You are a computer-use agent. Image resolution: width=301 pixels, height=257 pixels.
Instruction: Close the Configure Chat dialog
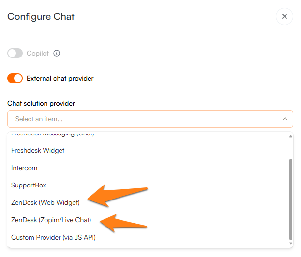point(284,16)
